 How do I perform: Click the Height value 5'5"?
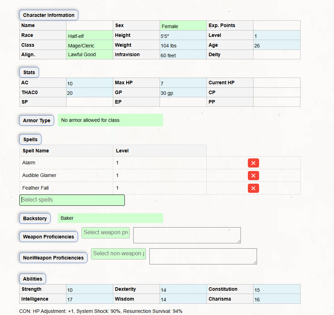[183, 35]
